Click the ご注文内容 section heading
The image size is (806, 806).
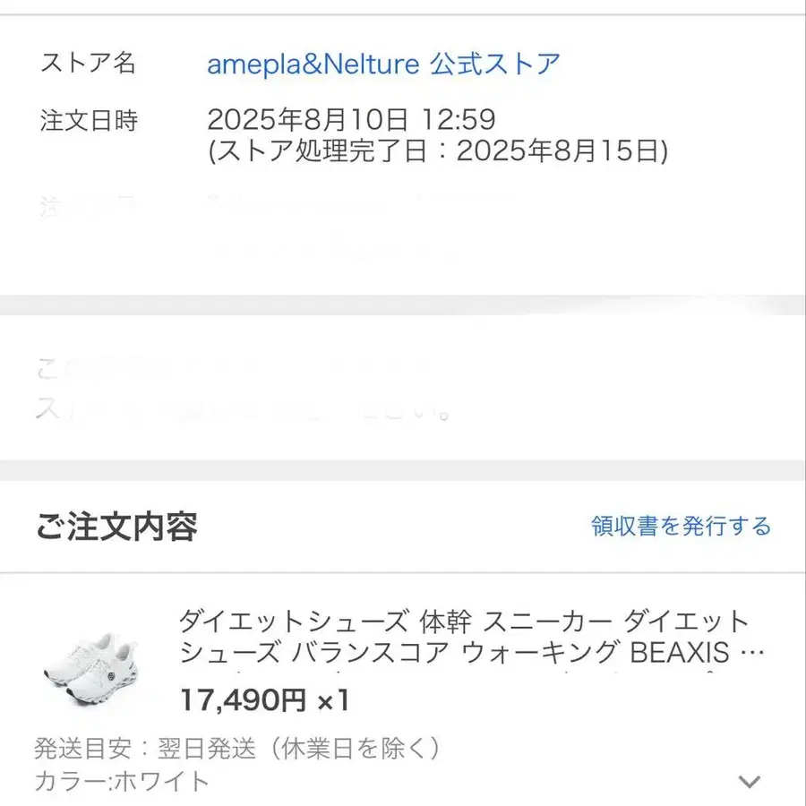tap(118, 527)
